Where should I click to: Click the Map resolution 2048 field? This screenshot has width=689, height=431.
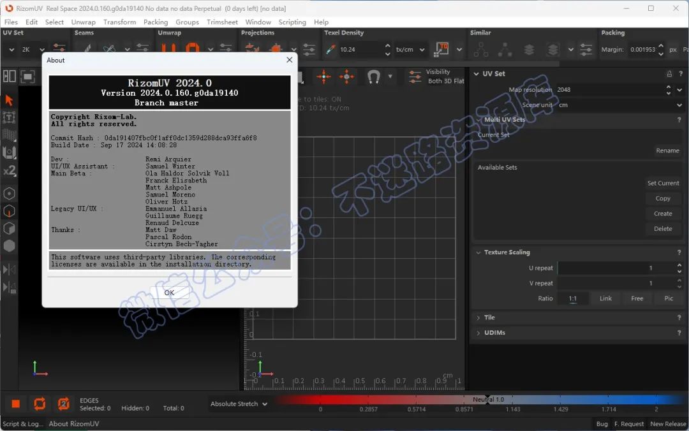(x=610, y=90)
